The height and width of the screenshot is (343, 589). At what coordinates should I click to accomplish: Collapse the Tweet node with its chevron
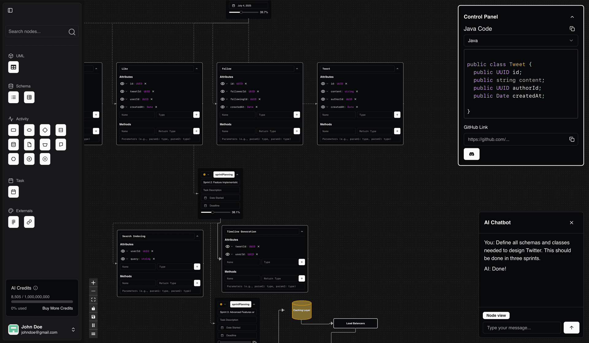397,69
